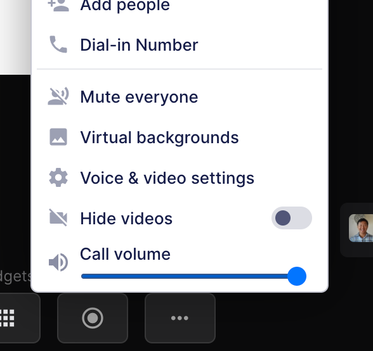Click the Dial-in Number phone icon
This screenshot has height=351, width=373.
pyautogui.click(x=58, y=44)
